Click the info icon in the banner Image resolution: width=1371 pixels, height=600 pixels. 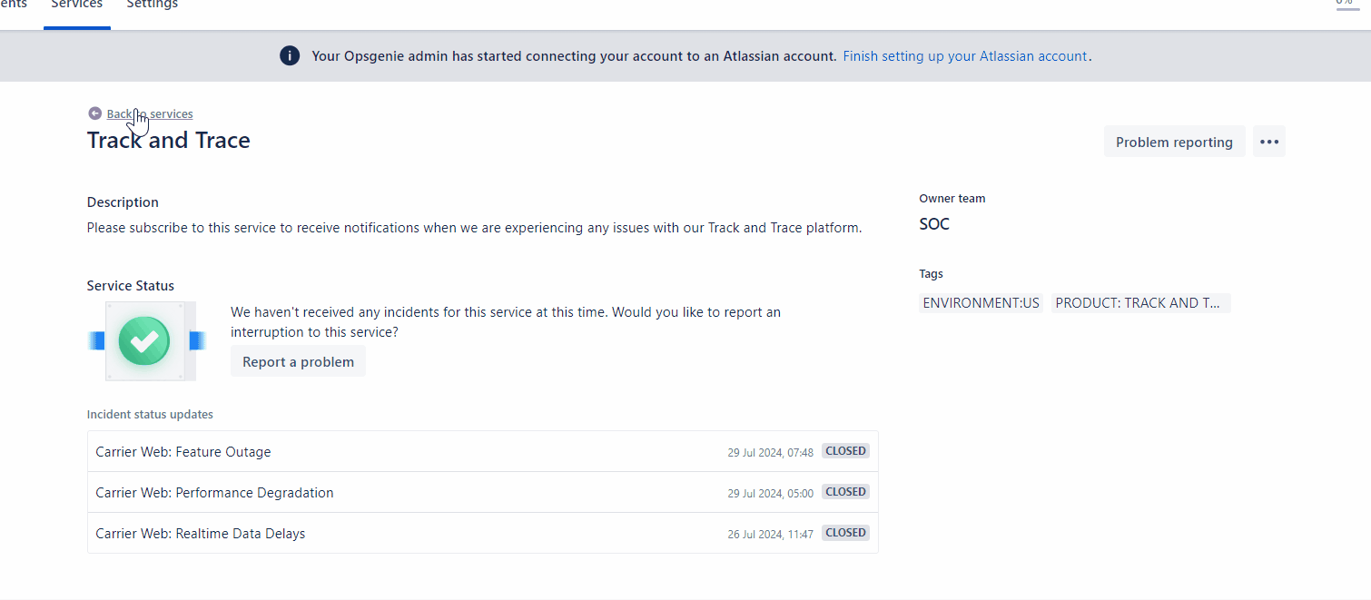point(290,56)
